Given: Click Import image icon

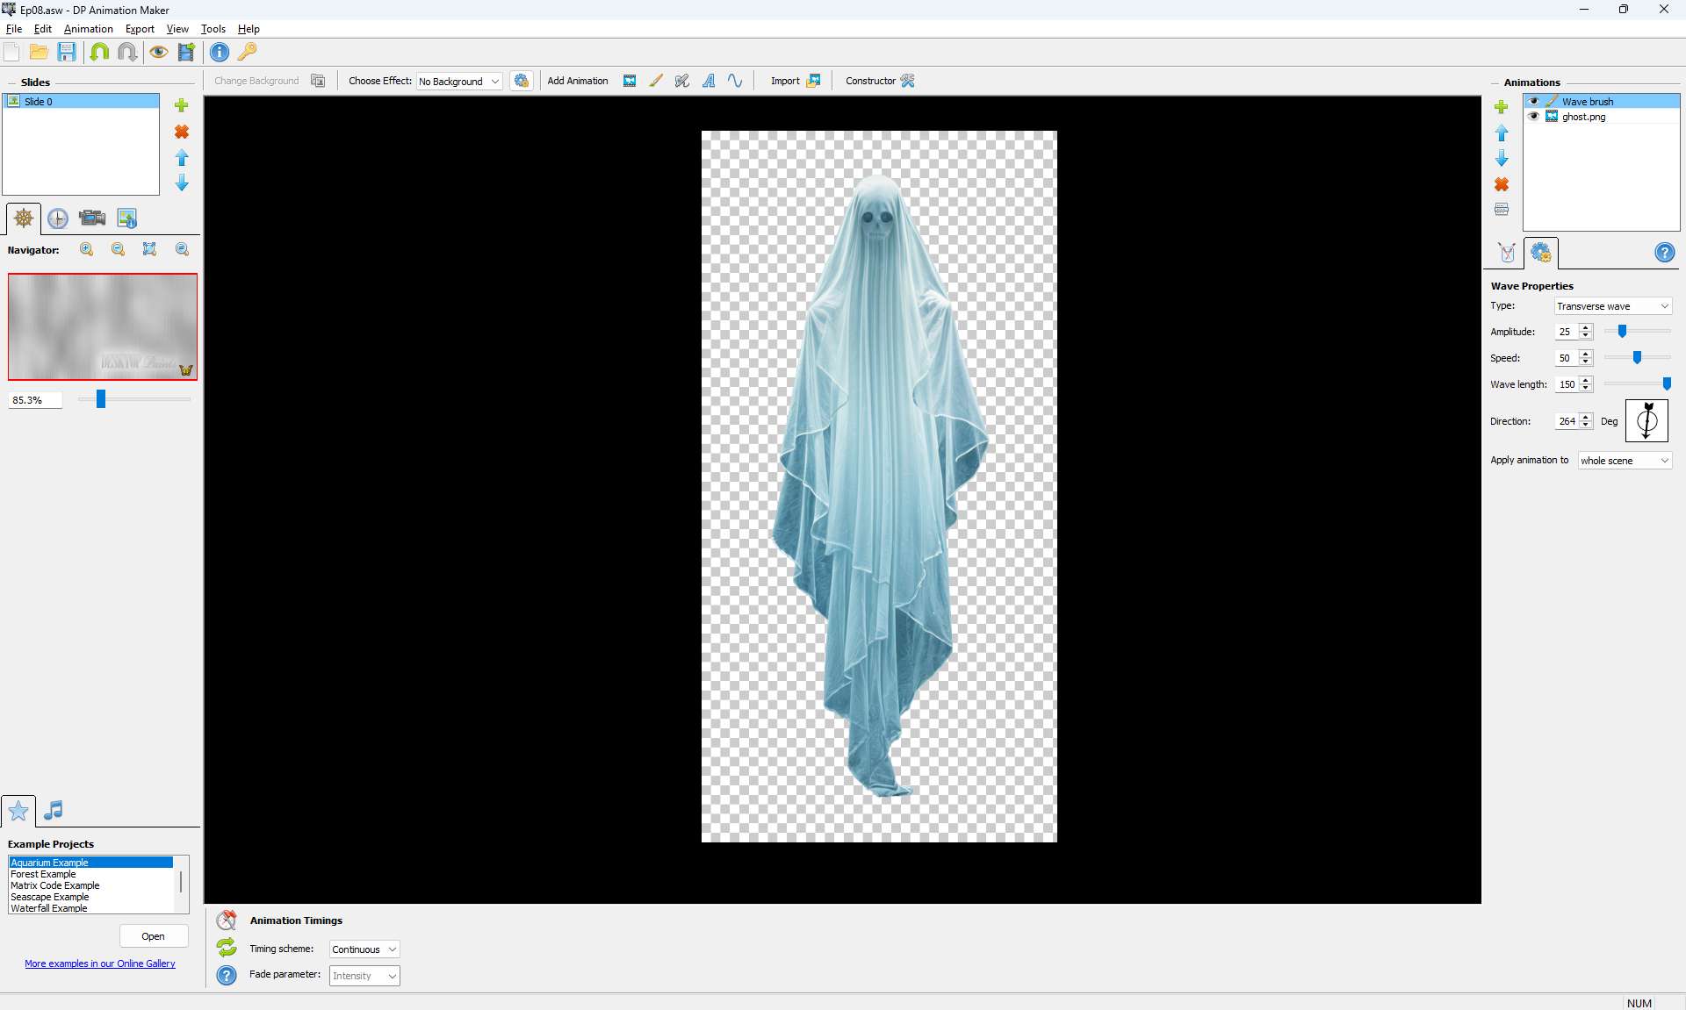Looking at the screenshot, I should (x=813, y=81).
